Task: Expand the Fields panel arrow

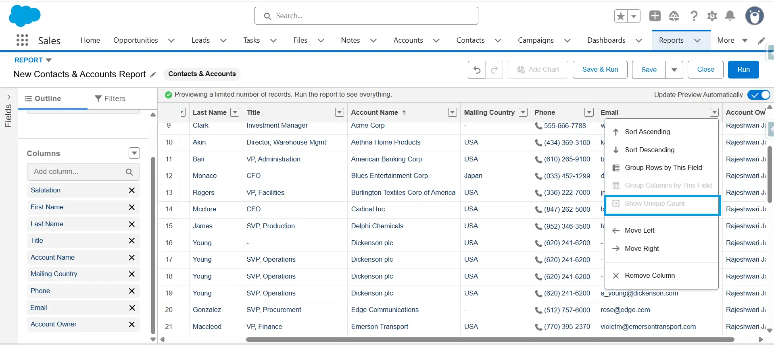Action: pos(9,97)
